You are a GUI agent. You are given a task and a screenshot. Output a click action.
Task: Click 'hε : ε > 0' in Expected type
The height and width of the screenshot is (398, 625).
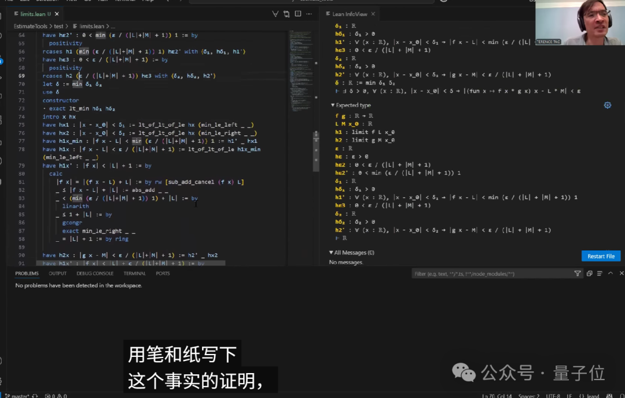(352, 157)
